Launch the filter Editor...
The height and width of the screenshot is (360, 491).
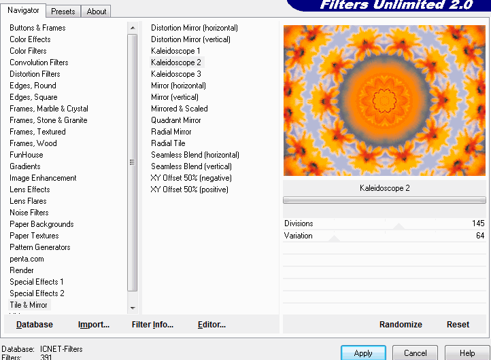211,325
